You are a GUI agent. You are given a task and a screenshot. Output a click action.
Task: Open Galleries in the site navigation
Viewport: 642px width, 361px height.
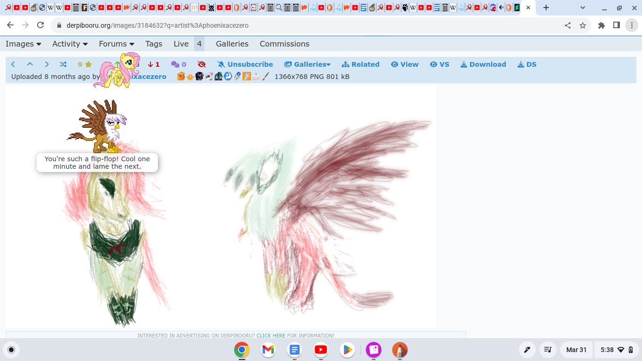[x=232, y=44]
